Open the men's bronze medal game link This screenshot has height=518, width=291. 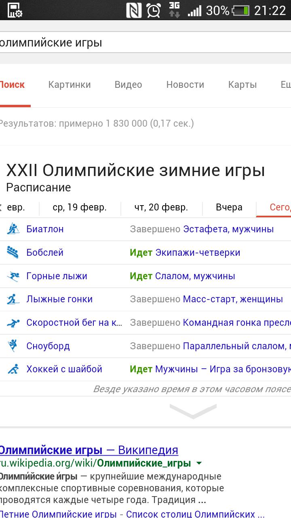pos(223,369)
